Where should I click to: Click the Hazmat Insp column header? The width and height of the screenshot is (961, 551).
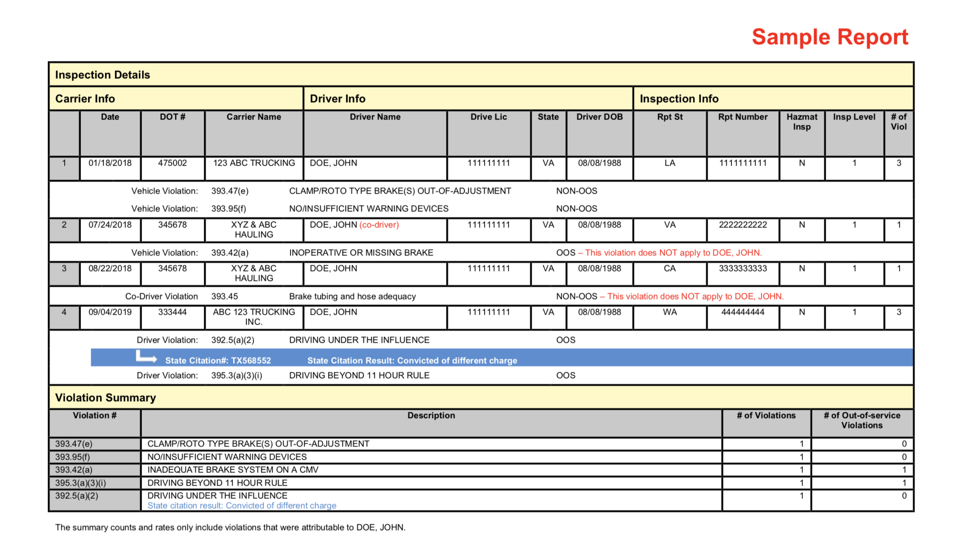(x=801, y=122)
